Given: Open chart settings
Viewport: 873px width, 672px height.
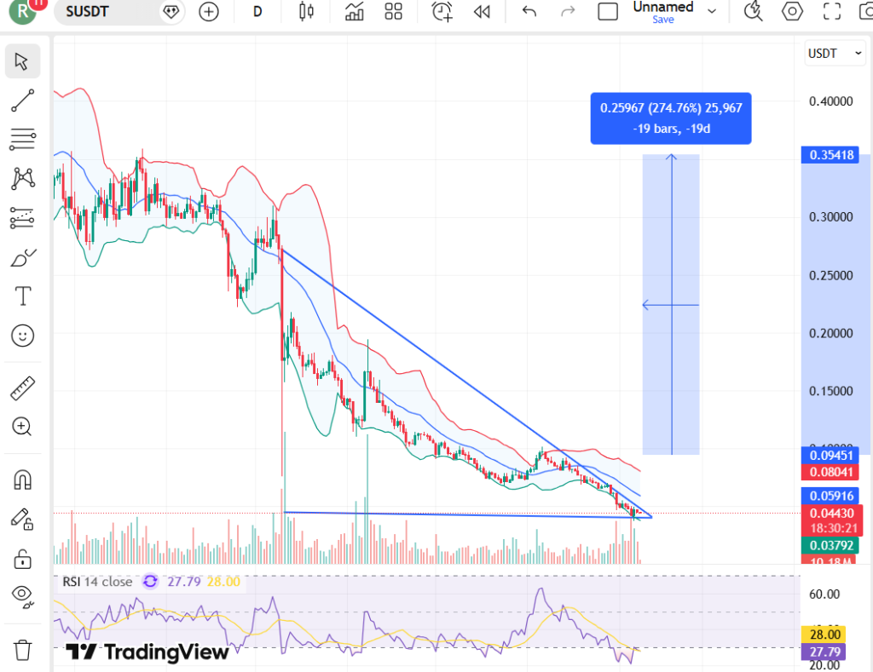Looking at the screenshot, I should click(792, 12).
